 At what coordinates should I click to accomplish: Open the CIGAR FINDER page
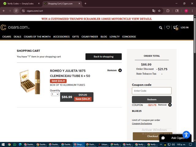[90, 37]
